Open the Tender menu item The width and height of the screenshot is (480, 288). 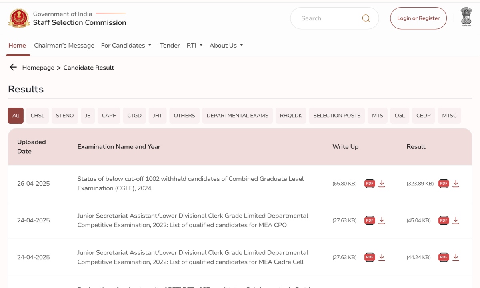pyautogui.click(x=170, y=45)
